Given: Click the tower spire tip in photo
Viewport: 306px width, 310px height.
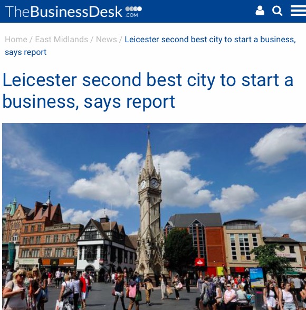Looking at the screenshot, I should point(149,130).
